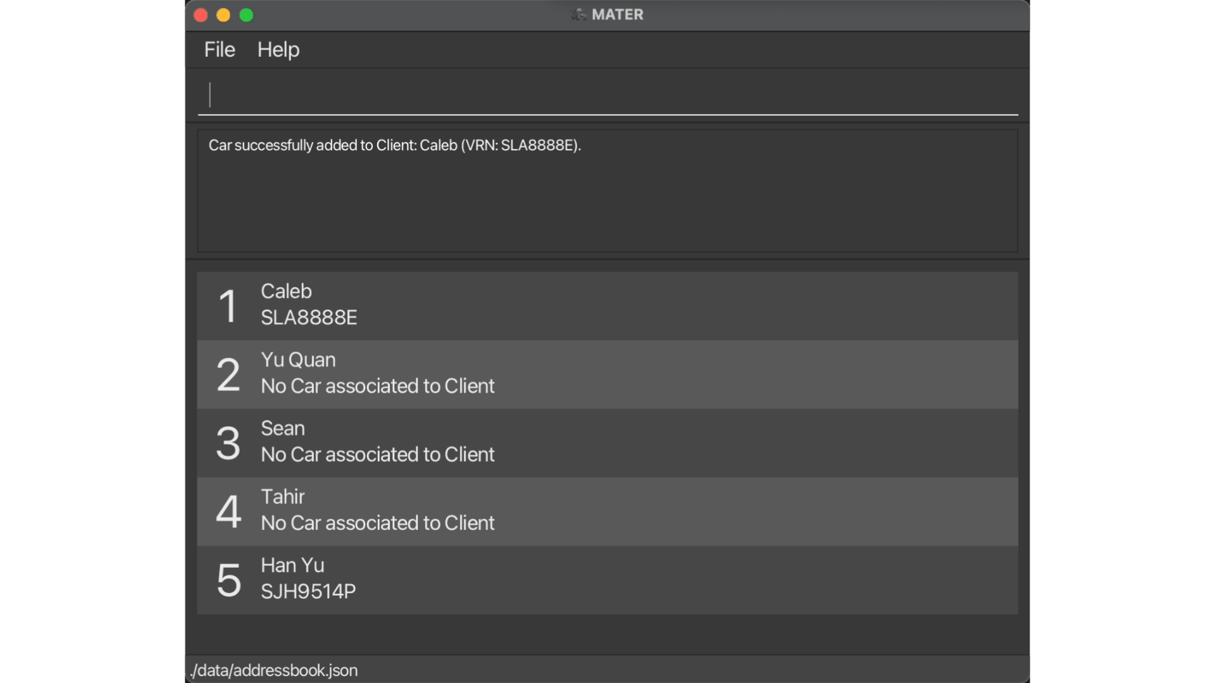Minimize the window with the yellow button
The width and height of the screenshot is (1215, 683).
[x=223, y=15]
